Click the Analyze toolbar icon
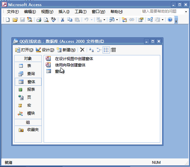The image size is (190, 167). pos(112,20)
